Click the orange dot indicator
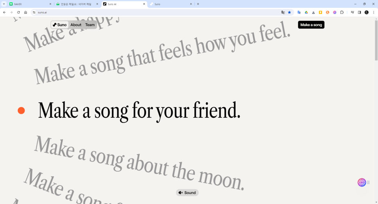The image size is (378, 204). pos(21,110)
